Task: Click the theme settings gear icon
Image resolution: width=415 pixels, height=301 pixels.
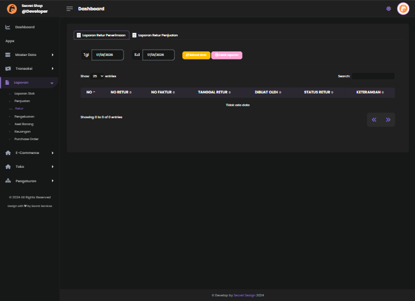Action: 388,9
